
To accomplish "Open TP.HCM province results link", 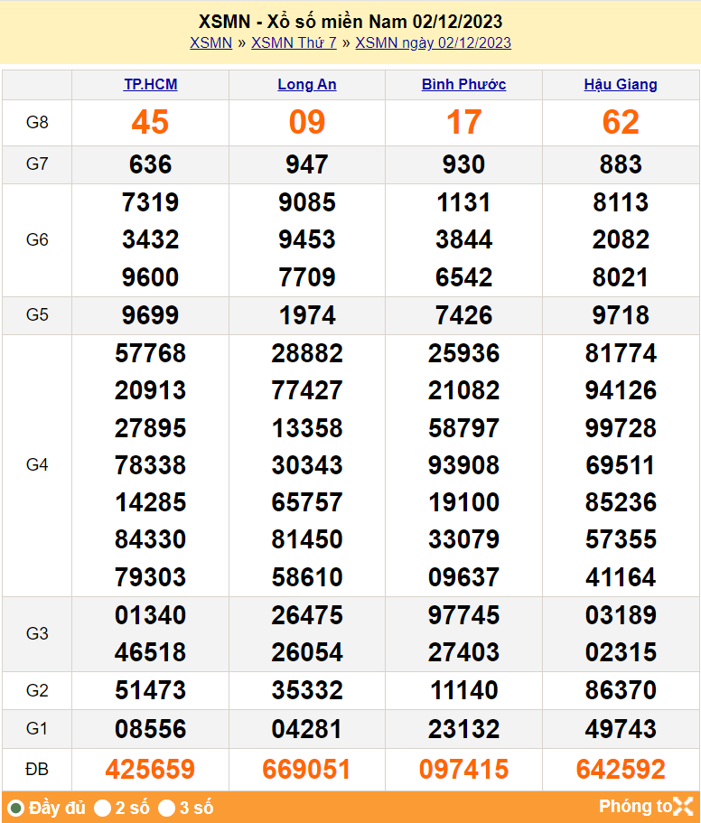I will click(150, 85).
